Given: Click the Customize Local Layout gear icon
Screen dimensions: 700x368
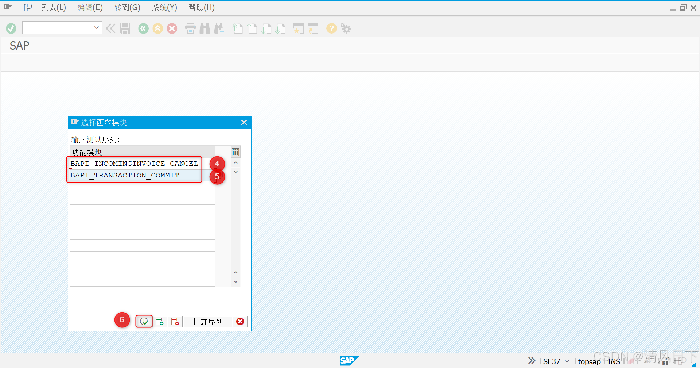Looking at the screenshot, I should coord(345,28).
